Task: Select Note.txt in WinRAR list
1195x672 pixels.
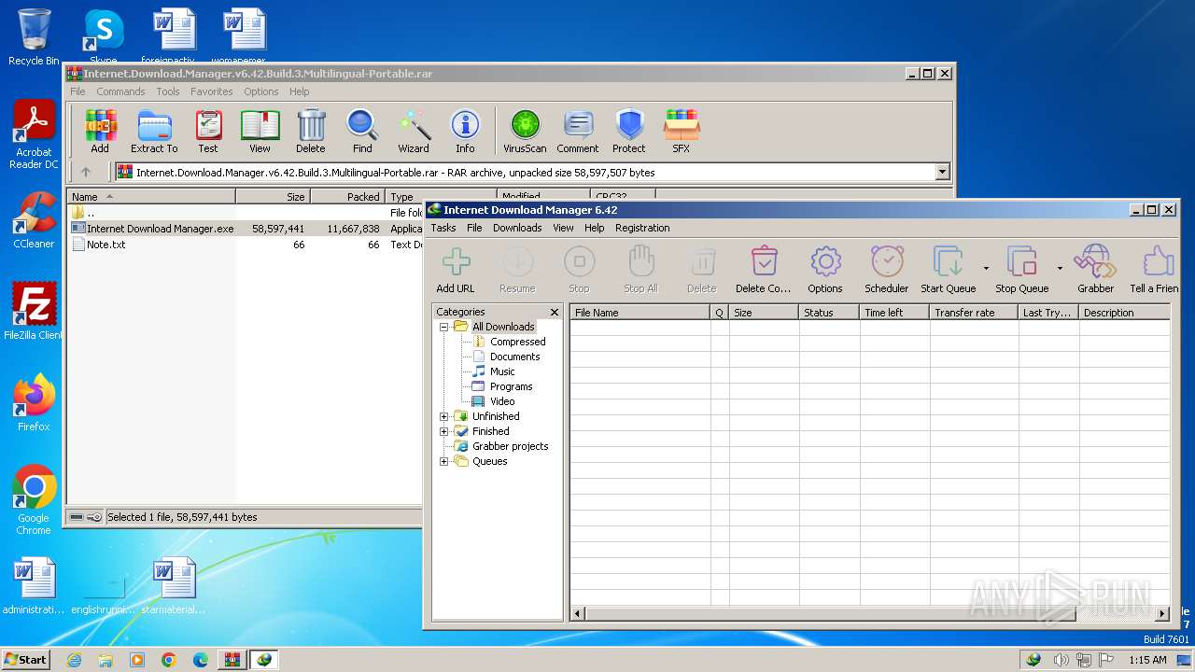Action: pyautogui.click(x=105, y=245)
